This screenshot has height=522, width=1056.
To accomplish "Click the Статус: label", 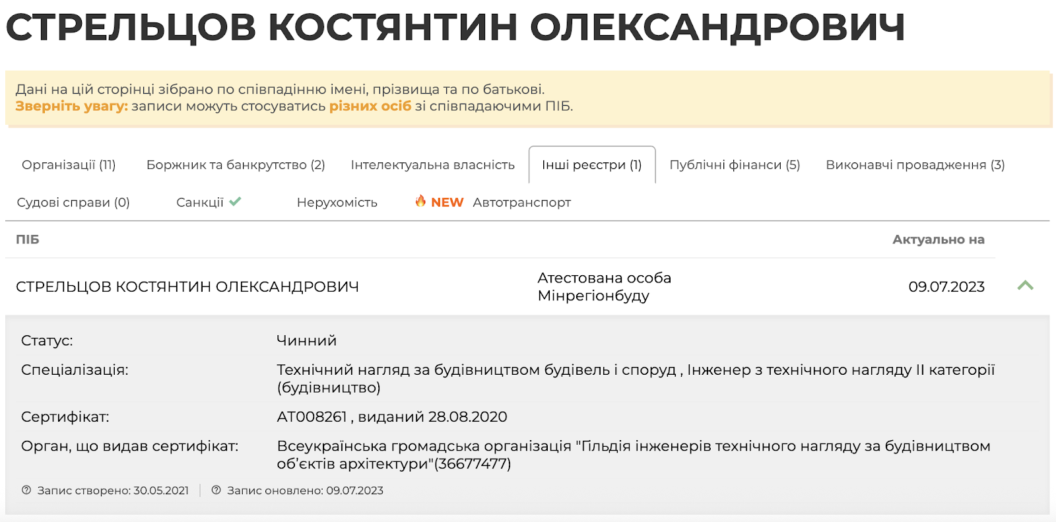I will pyautogui.click(x=47, y=341).
